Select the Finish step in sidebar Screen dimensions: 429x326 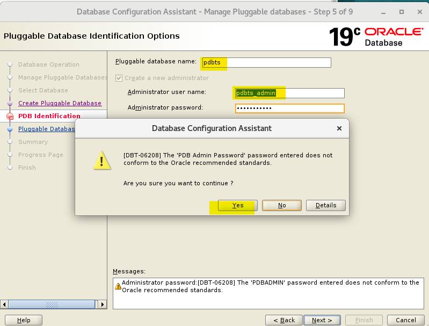27,168
